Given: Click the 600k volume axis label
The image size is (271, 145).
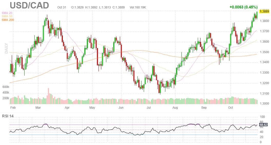Looking at the screenshot, I should [x=6, y=87].
